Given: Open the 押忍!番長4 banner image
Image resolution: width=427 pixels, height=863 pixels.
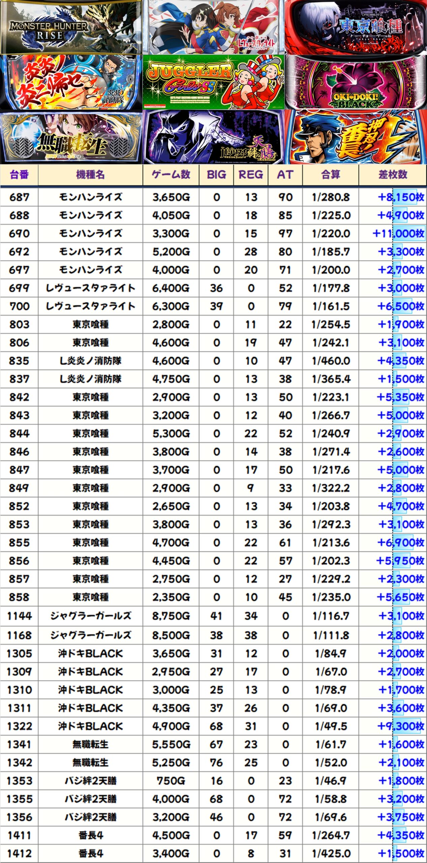Looking at the screenshot, I should click(356, 138).
